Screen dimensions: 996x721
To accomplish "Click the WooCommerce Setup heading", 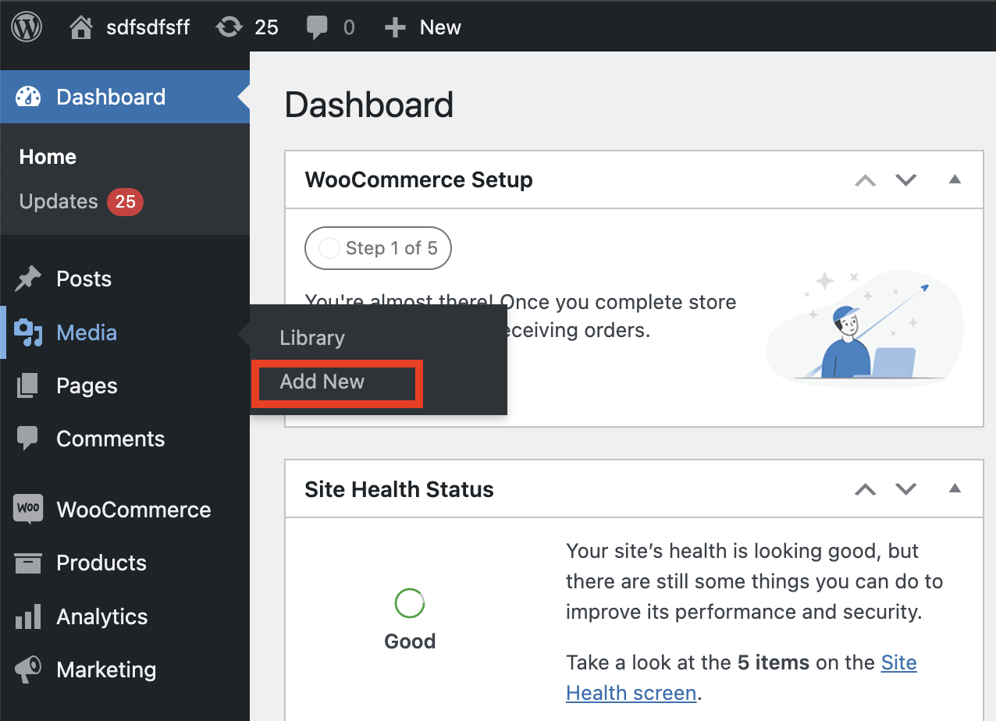I will (418, 179).
